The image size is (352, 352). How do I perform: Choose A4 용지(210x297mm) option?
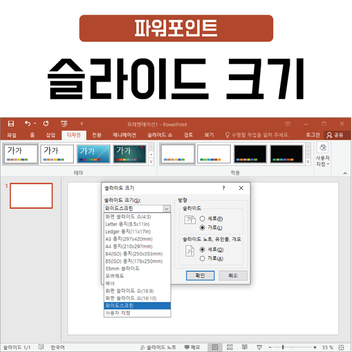tap(137, 246)
